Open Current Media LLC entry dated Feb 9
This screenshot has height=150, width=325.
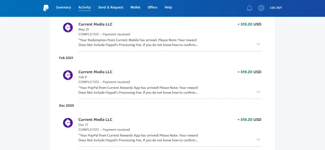point(95,72)
